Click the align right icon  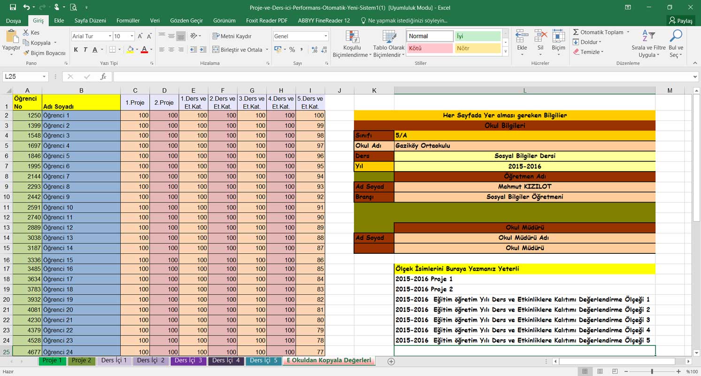click(181, 49)
